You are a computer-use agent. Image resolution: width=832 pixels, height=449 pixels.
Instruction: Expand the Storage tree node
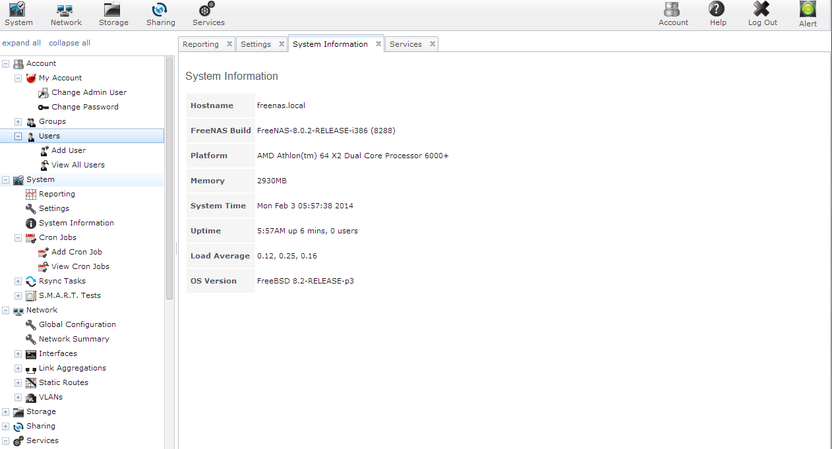coord(6,411)
